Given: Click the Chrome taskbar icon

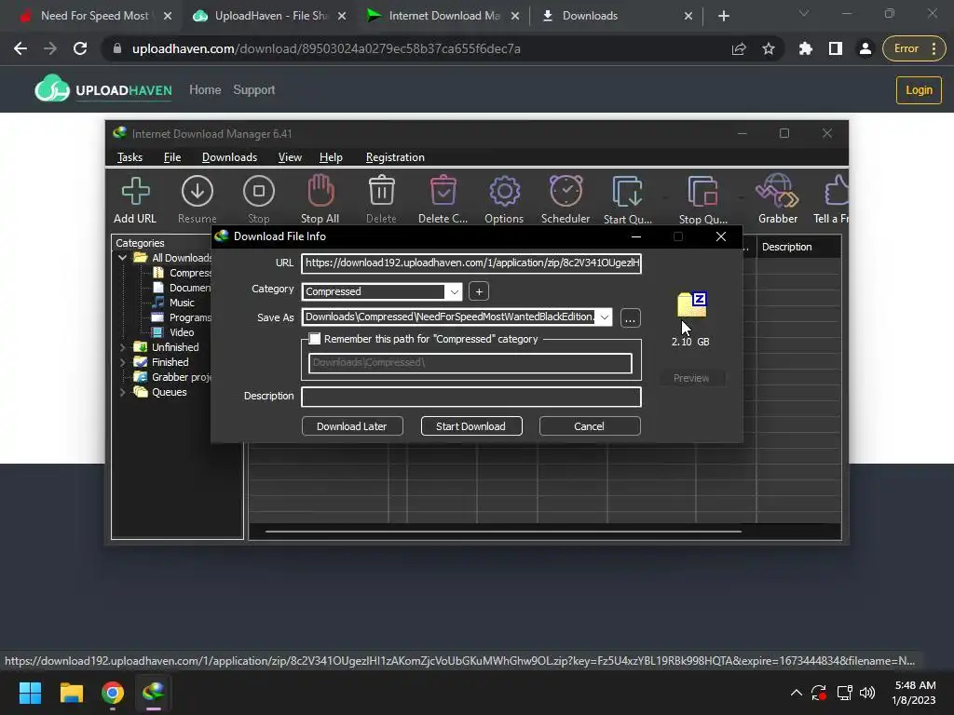Looking at the screenshot, I should (x=113, y=693).
